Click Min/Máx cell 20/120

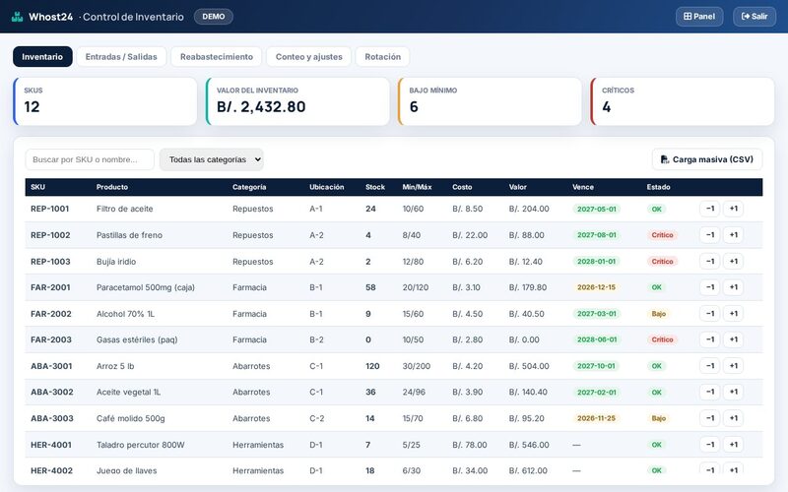click(415, 287)
